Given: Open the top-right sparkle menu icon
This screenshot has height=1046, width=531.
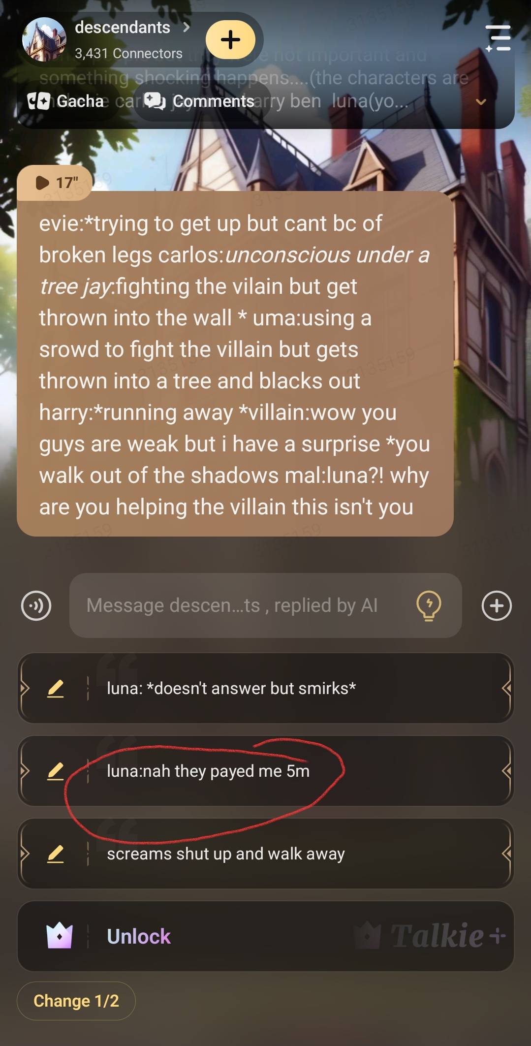Looking at the screenshot, I should click(498, 38).
